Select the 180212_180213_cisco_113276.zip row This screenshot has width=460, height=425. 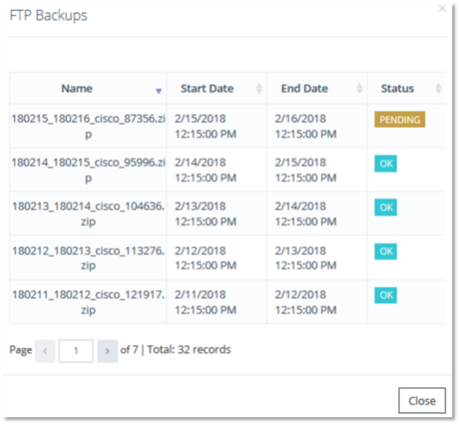(227, 258)
